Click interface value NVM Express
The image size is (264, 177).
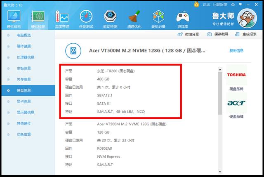(x=108, y=157)
